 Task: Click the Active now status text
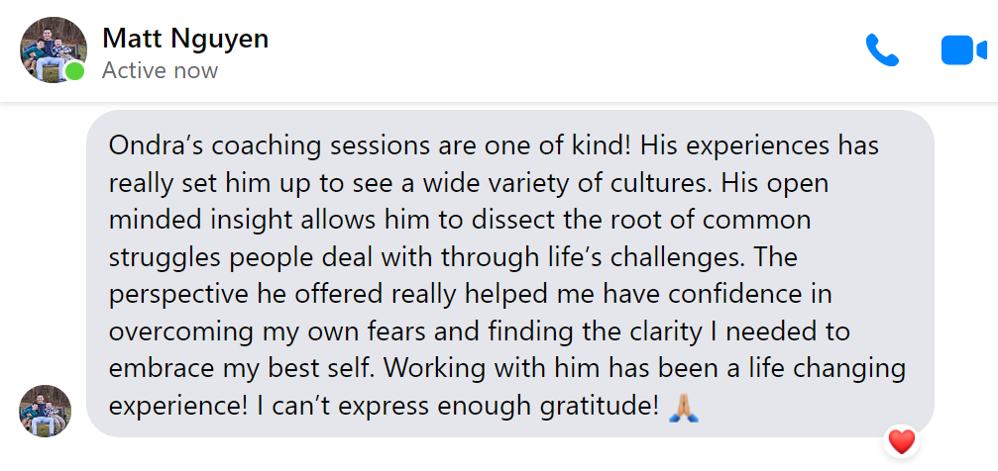tap(160, 70)
